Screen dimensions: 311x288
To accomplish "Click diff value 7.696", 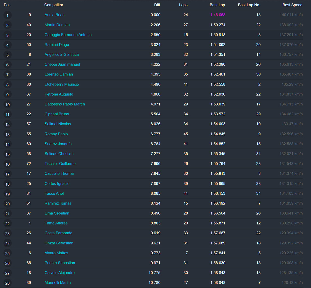I will tap(155, 164).
